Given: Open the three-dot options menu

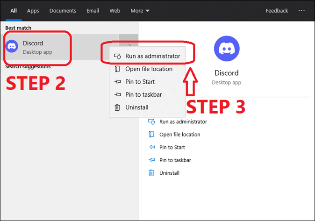Looking at the screenshot, I should tap(301, 10).
